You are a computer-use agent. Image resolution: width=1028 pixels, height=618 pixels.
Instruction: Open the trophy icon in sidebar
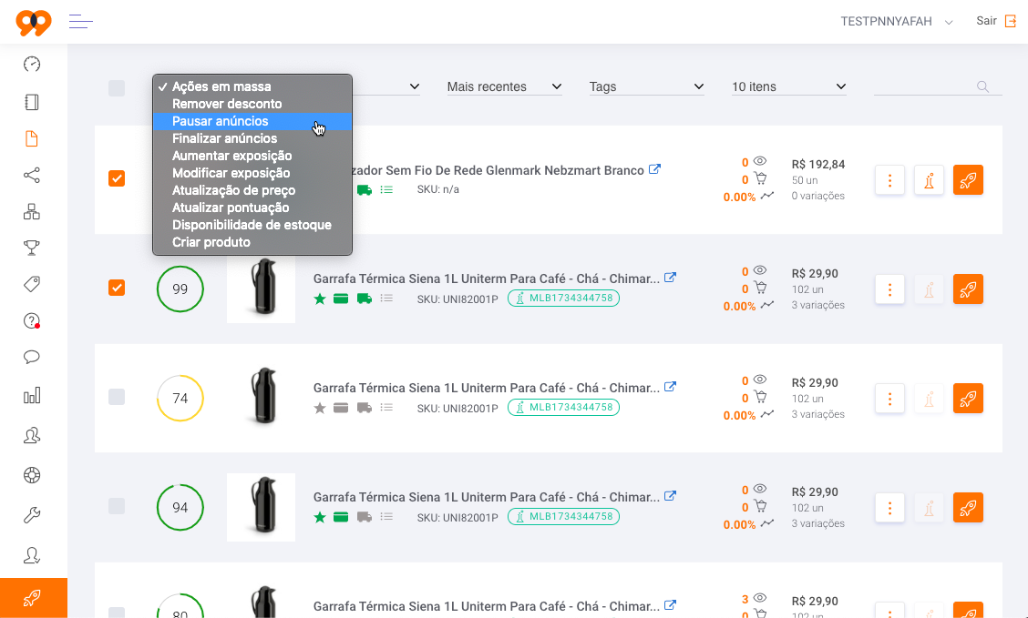pos(32,248)
